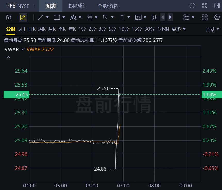Viewport: 222px width, 190px height.
Task: Expand text annotation tool dropdown
Action: (x=145, y=17)
